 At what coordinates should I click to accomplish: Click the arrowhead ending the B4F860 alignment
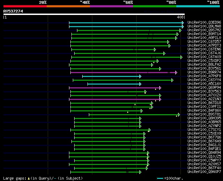coord(142,111)
